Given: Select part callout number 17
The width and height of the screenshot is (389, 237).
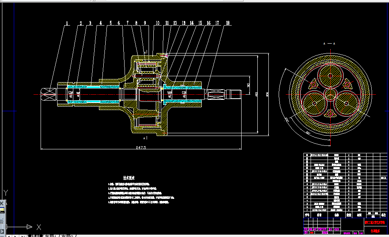Looking at the screenshot, I should click(217, 23).
